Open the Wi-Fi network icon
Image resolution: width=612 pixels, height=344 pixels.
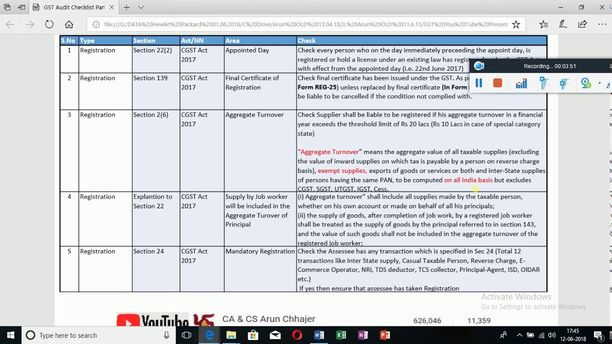[542, 335]
